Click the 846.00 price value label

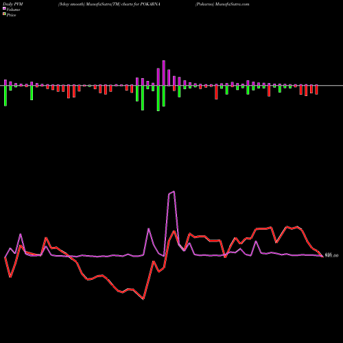(x=331, y=256)
